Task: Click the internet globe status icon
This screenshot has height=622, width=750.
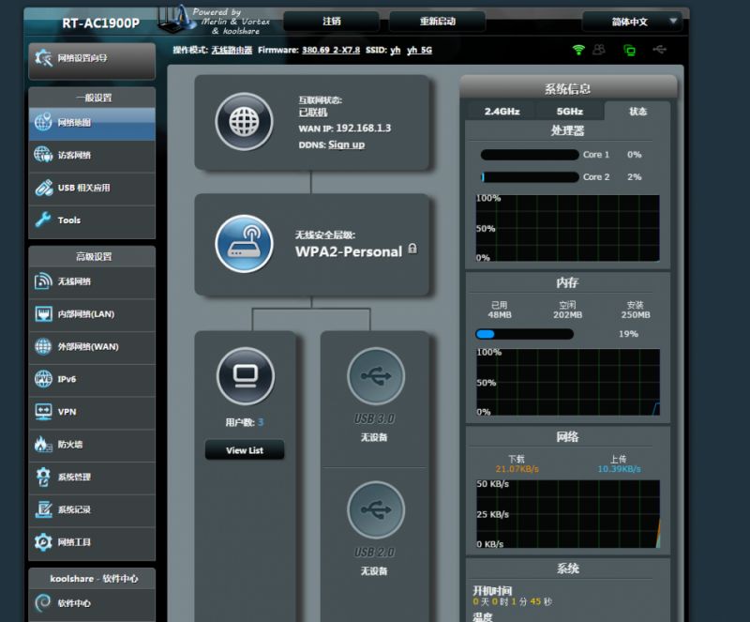Action: pos(244,122)
